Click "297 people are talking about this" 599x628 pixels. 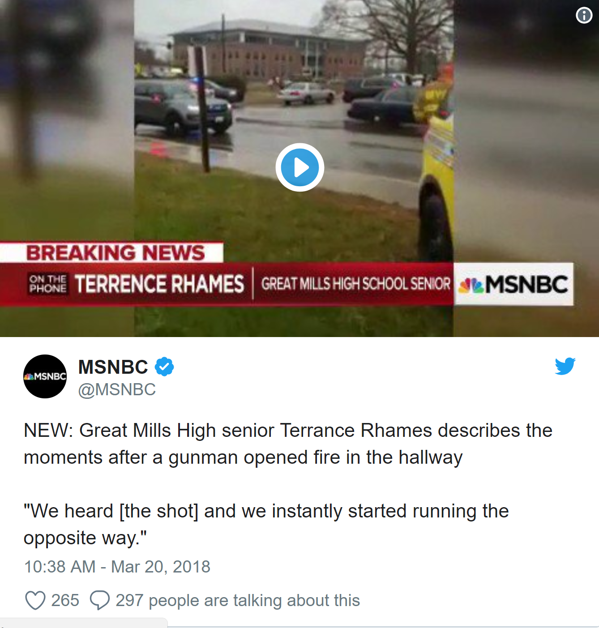coord(238,600)
